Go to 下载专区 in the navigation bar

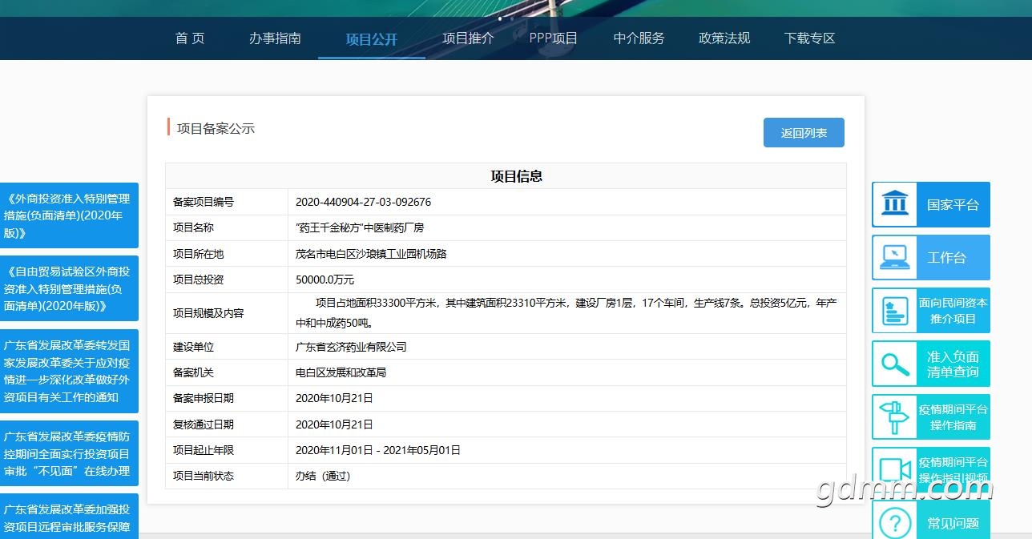[810, 38]
